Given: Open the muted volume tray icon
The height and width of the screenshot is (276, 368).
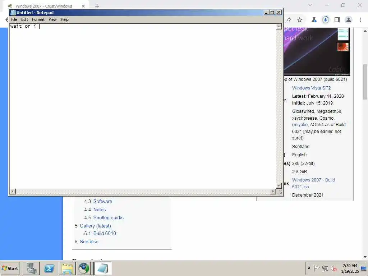Looking at the screenshot, I should click(333, 268).
